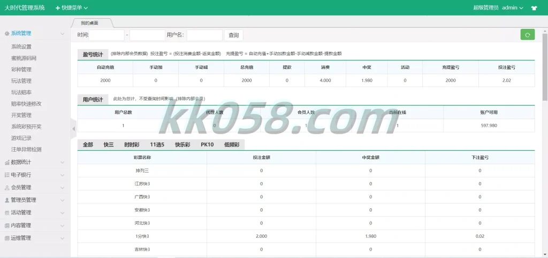
Task: Open 系统设置 in the sidebar
Action: (x=21, y=46)
